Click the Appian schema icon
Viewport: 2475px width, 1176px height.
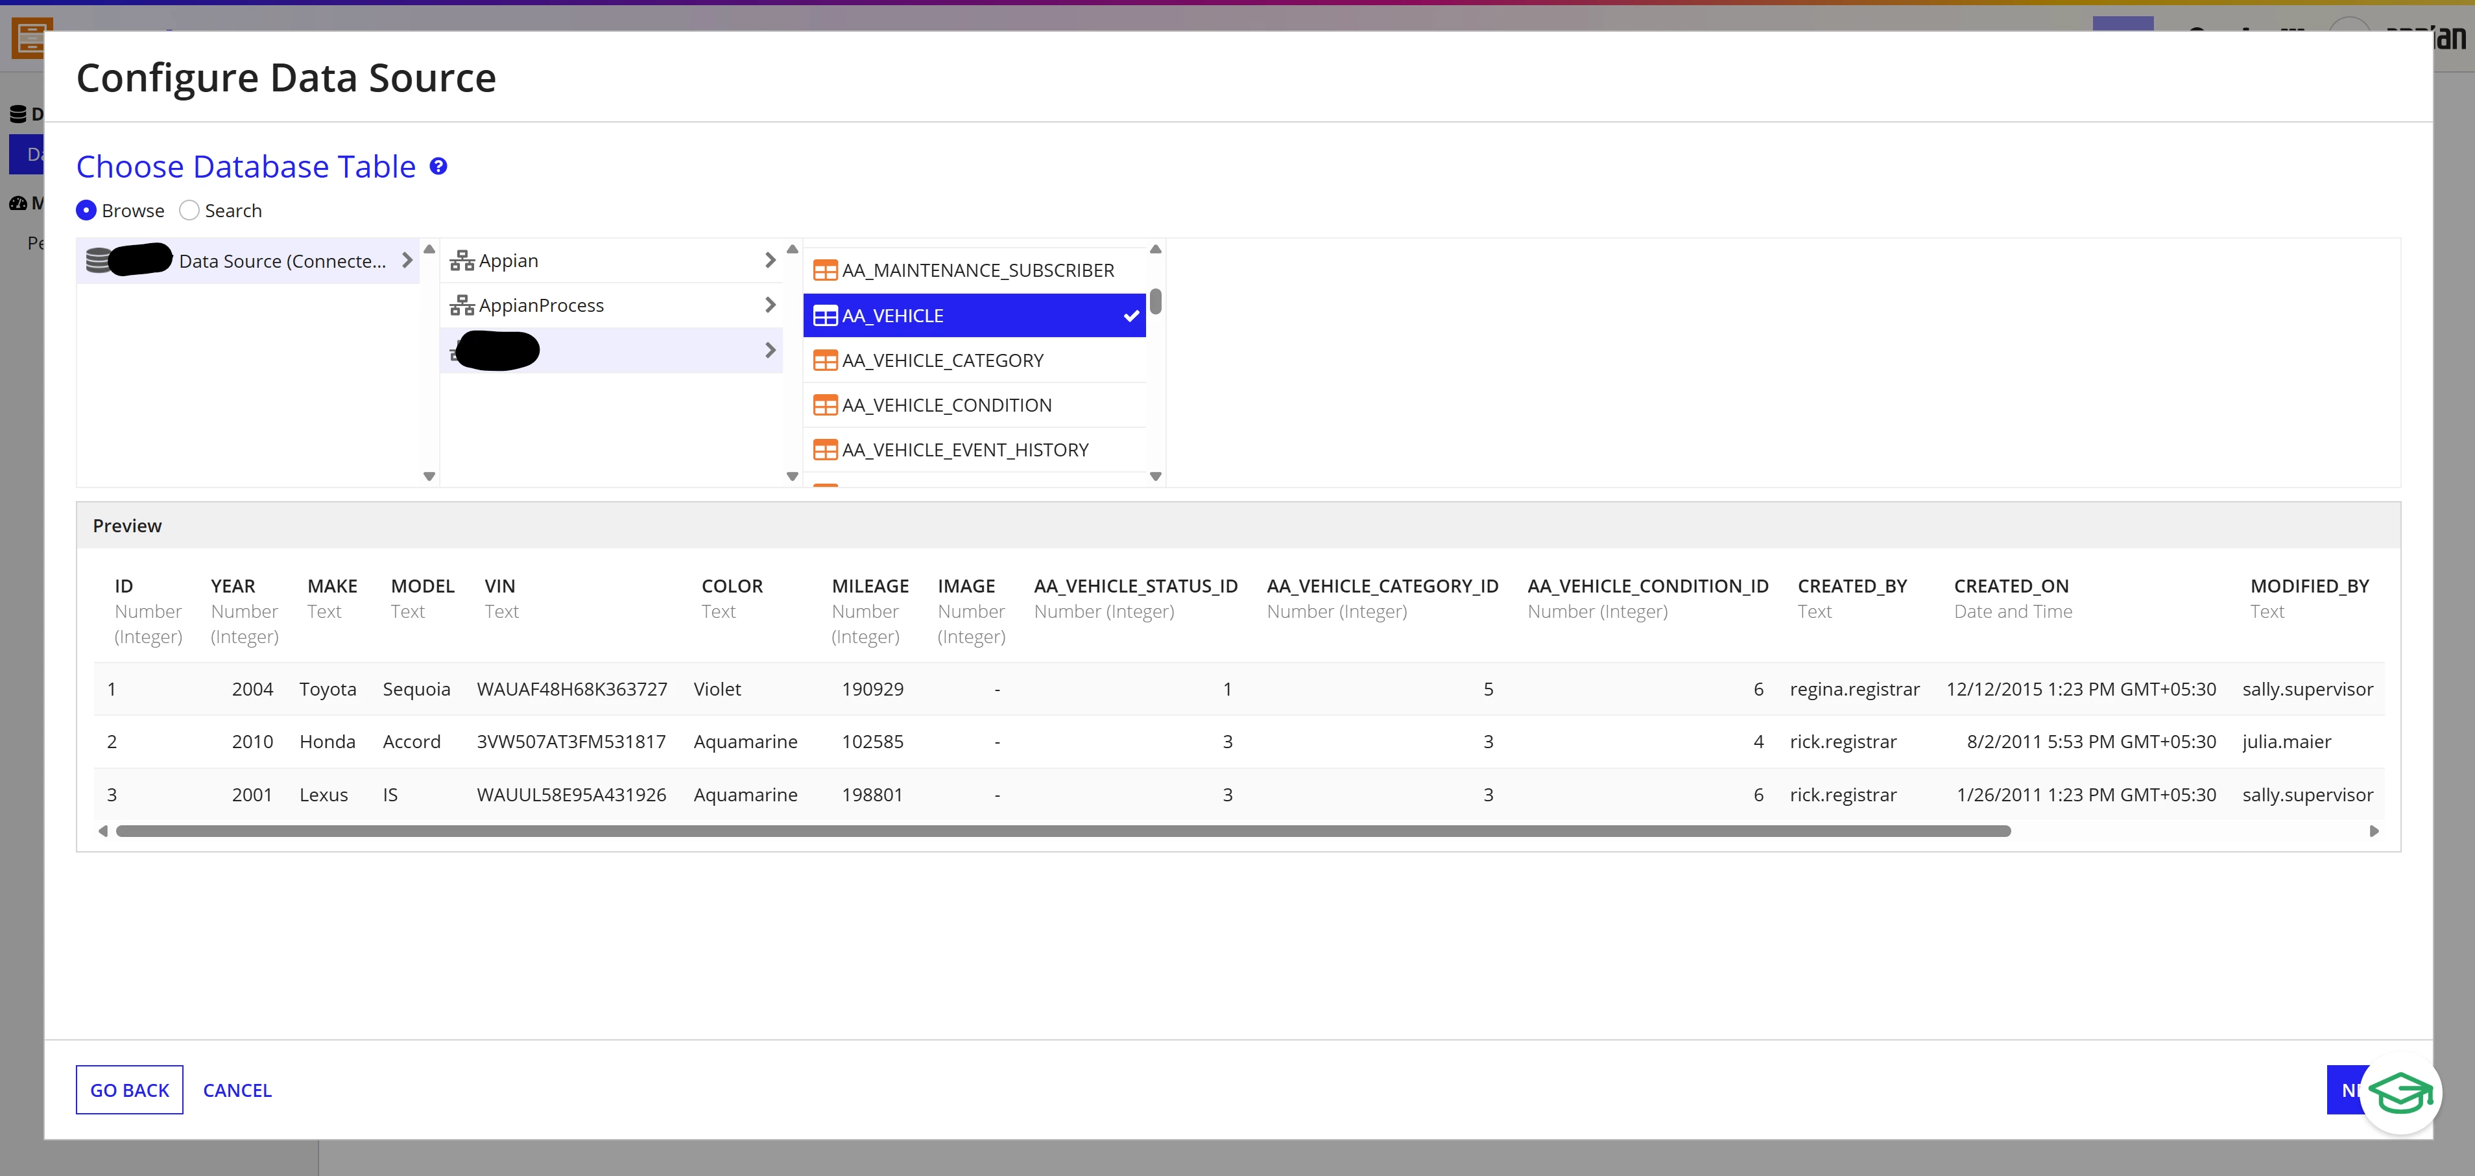(462, 260)
